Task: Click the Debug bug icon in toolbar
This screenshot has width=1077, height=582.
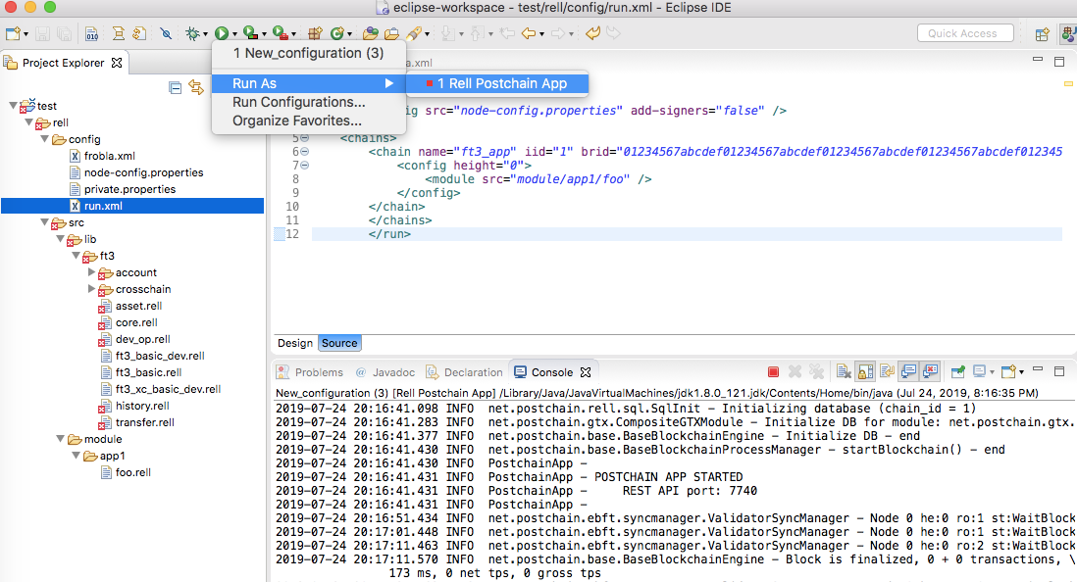Action: click(192, 33)
